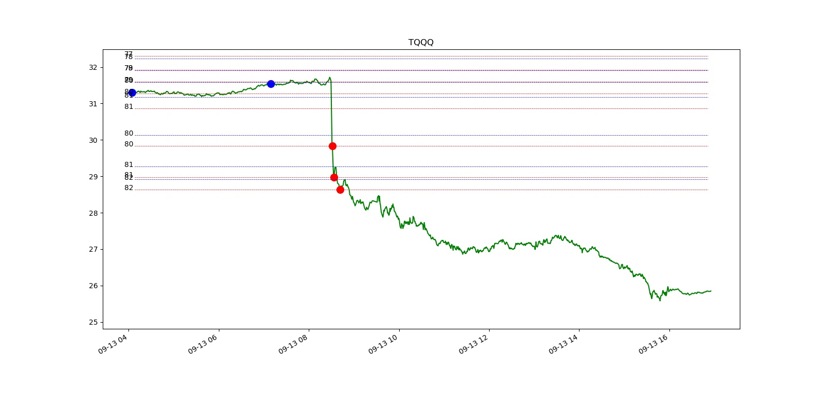Image resolution: width=822 pixels, height=411 pixels.
Task: Click the x-axis label 09-13 08
Action: click(x=293, y=344)
